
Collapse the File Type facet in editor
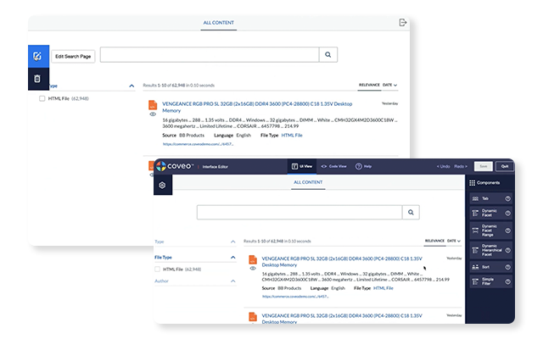[232, 257]
